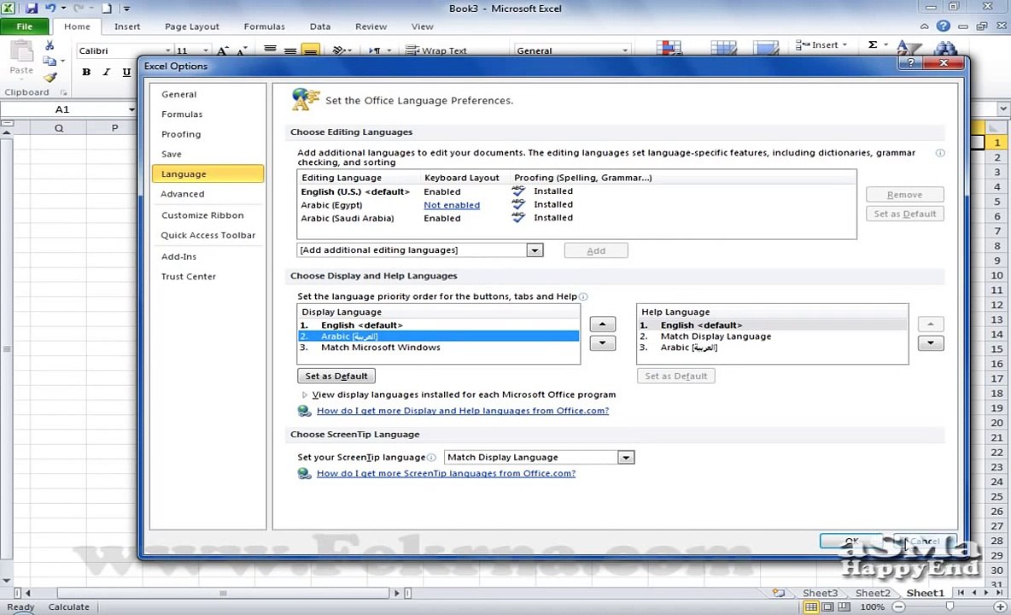
Task: Click the Cell Styles icon
Action: point(765,48)
